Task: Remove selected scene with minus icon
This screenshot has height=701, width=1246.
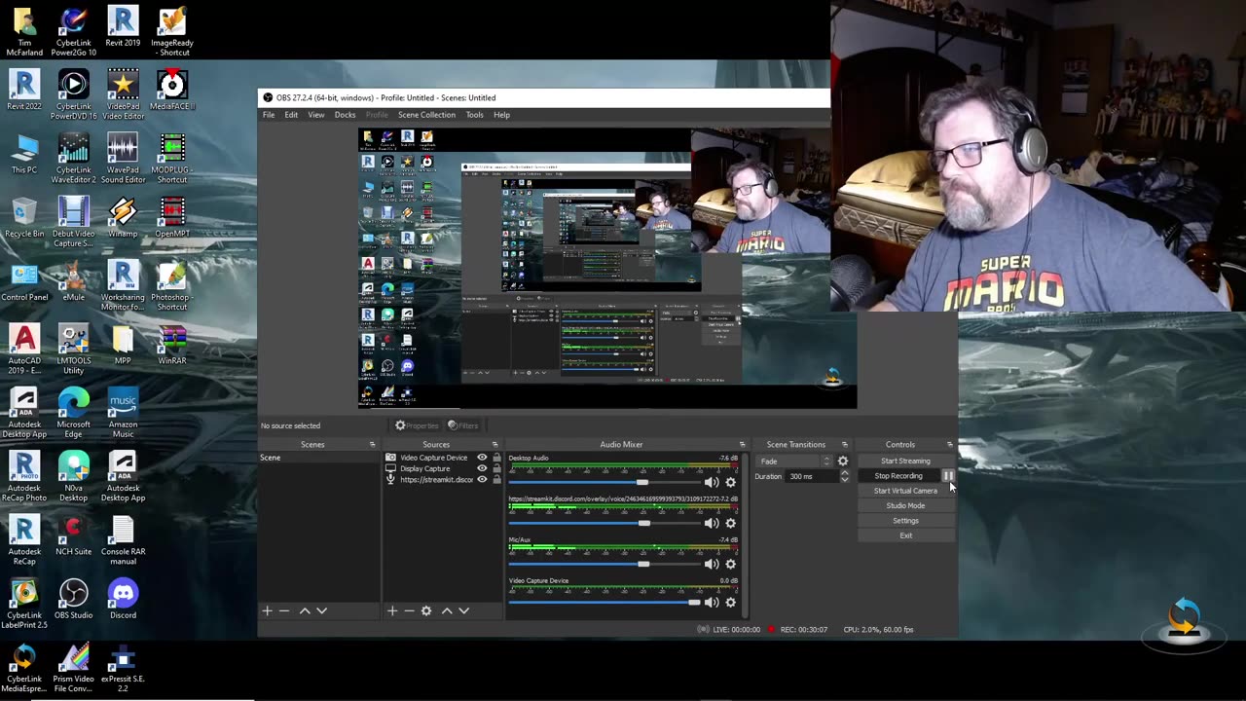Action: (284, 610)
